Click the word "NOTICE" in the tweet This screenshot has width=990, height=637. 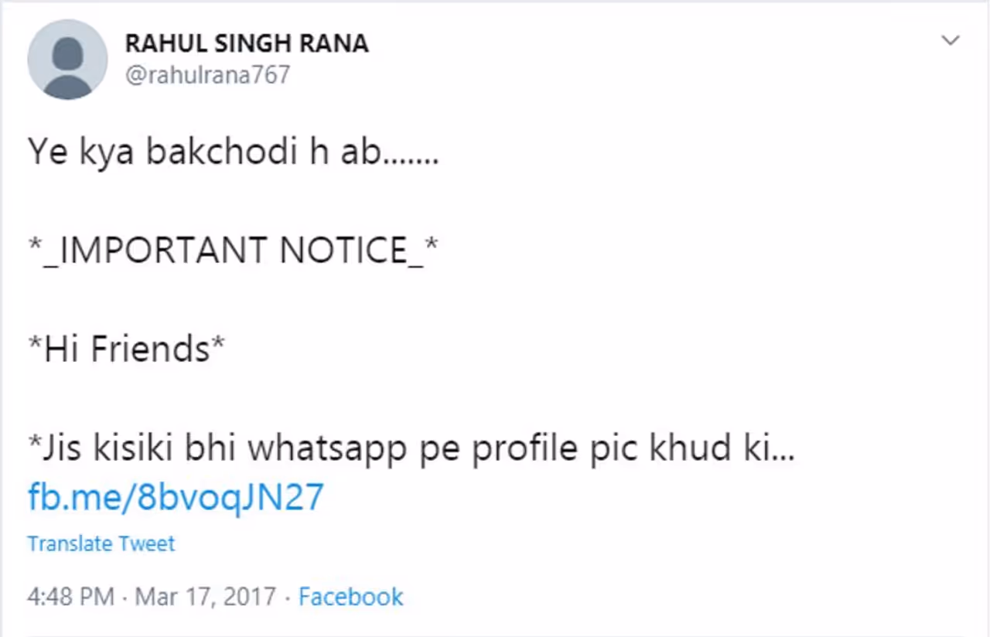[x=342, y=251]
